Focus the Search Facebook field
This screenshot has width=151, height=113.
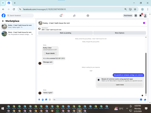pos(20,16)
